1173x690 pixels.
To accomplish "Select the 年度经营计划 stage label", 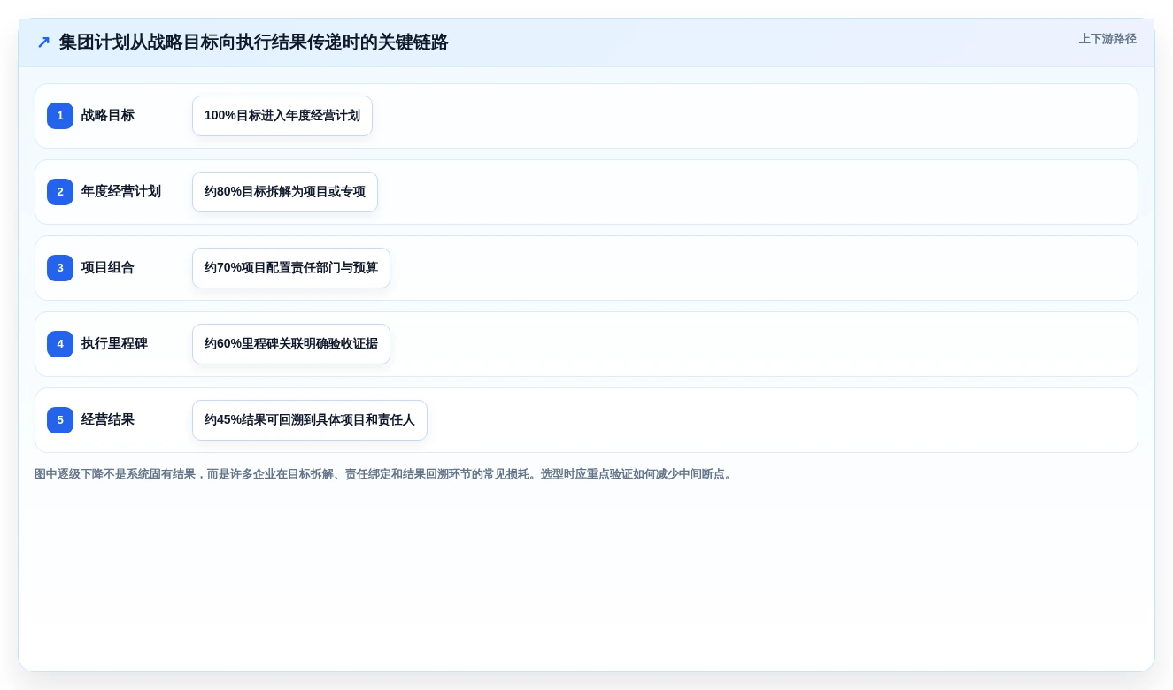I will click(121, 192).
